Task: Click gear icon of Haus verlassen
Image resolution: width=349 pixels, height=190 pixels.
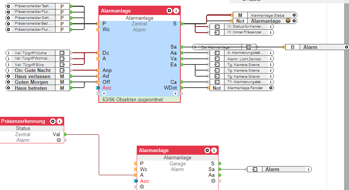Action: (x=8, y=76)
